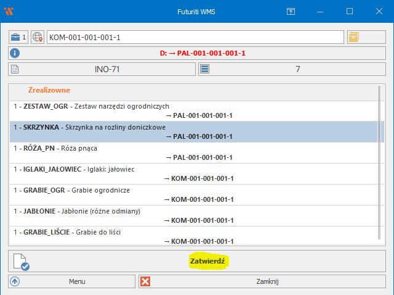Select the RÓŻA_PN list row
394x295 pixels.
[193, 152]
